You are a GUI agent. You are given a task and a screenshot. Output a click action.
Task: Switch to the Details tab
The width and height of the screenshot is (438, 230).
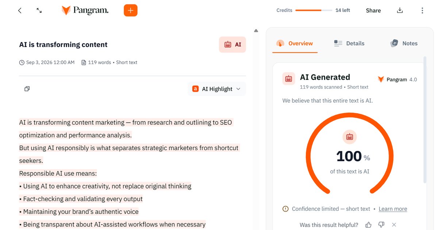[x=349, y=43]
